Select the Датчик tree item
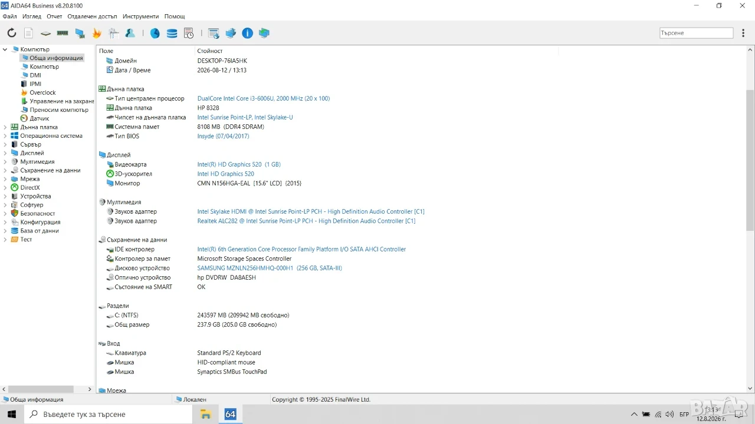755x424 pixels. tap(40, 118)
